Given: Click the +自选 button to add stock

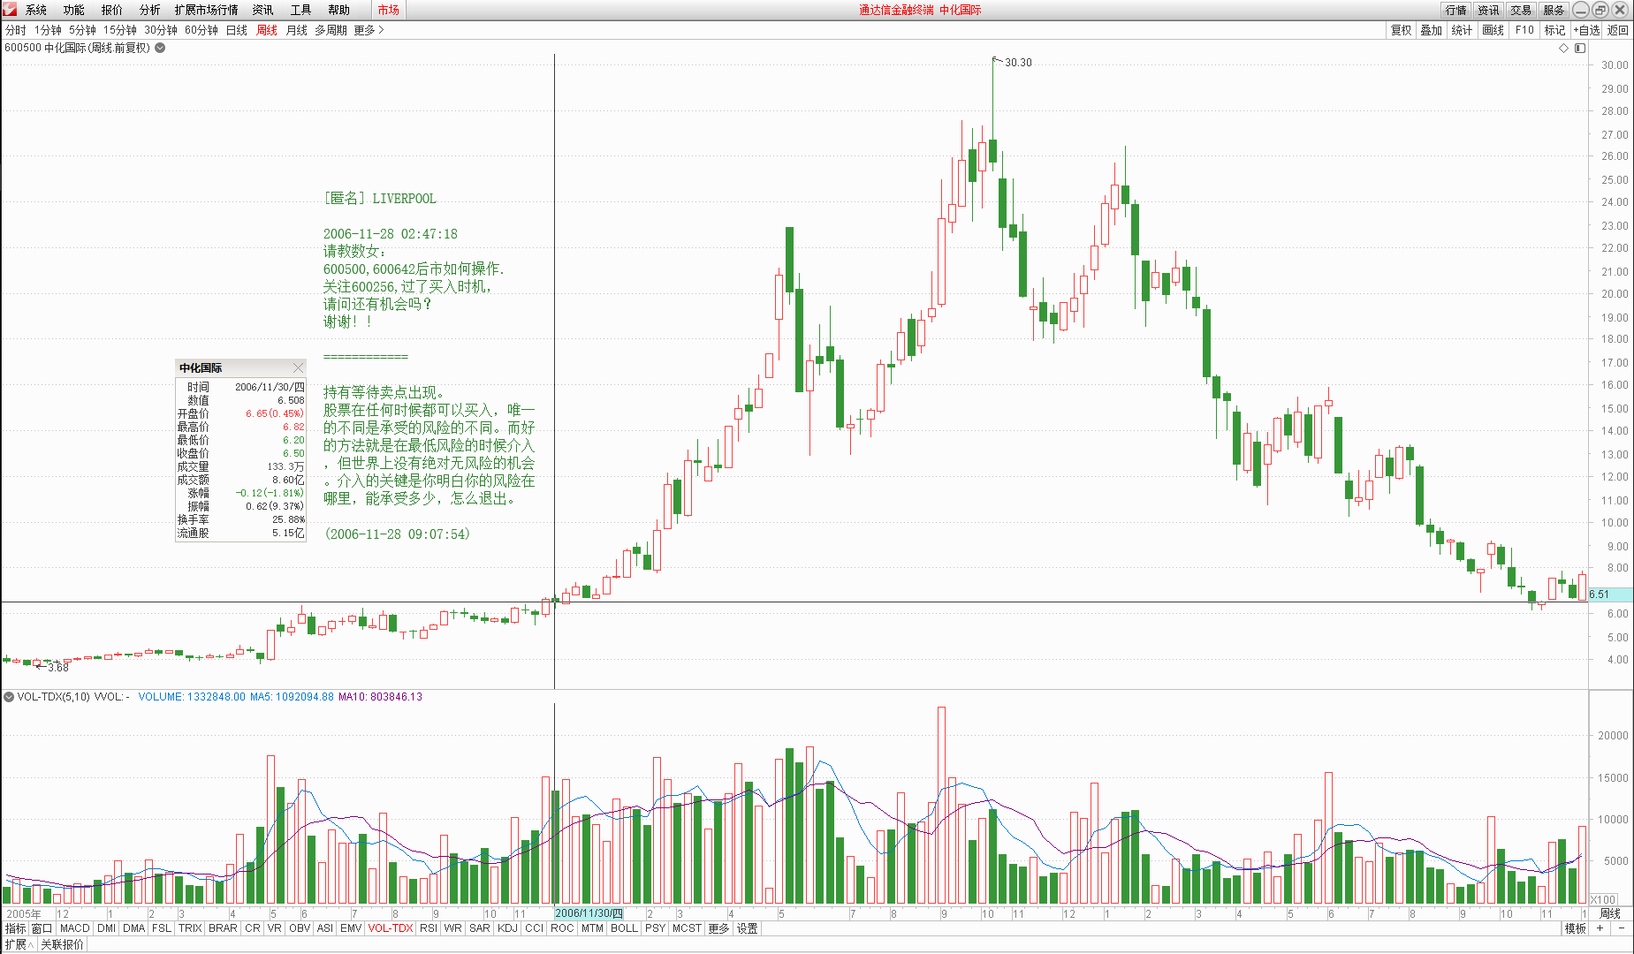Looking at the screenshot, I should [x=1586, y=30].
